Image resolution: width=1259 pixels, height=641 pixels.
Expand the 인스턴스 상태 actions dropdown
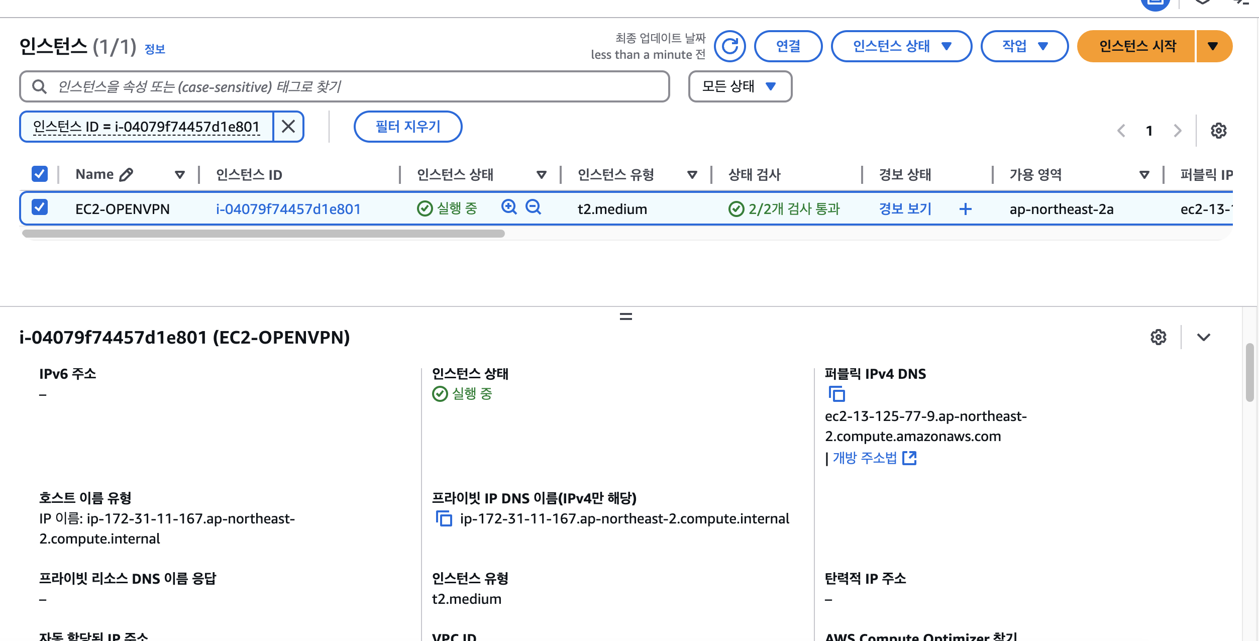pyautogui.click(x=901, y=46)
